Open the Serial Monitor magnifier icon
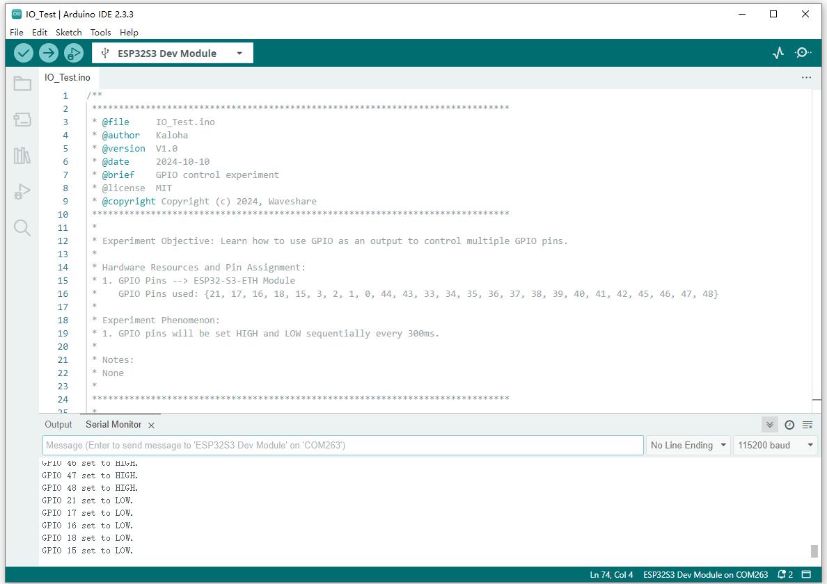Image resolution: width=827 pixels, height=584 pixels. tap(803, 53)
